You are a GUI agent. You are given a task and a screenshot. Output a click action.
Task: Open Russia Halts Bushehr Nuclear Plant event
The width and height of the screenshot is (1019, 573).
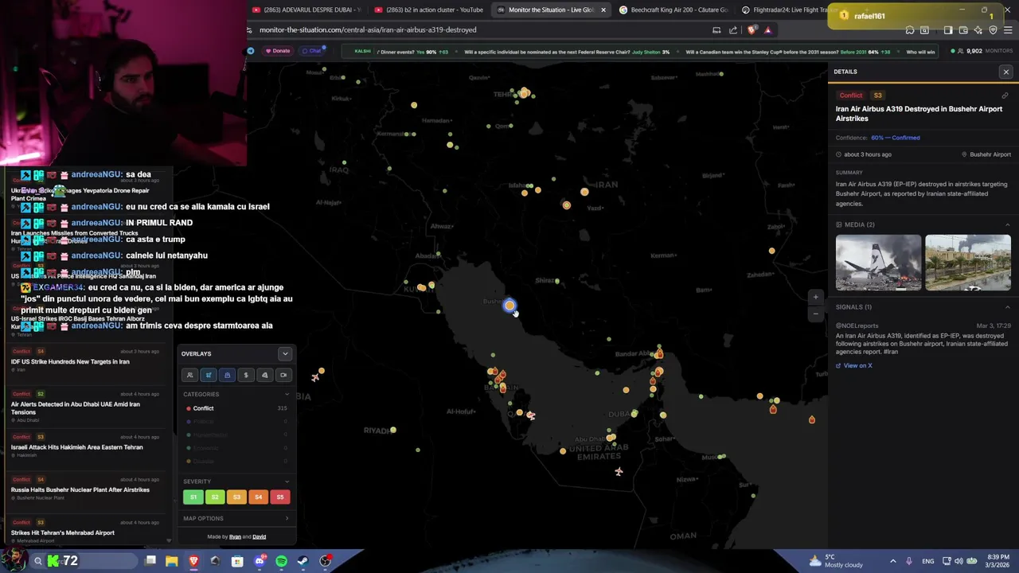click(85, 488)
